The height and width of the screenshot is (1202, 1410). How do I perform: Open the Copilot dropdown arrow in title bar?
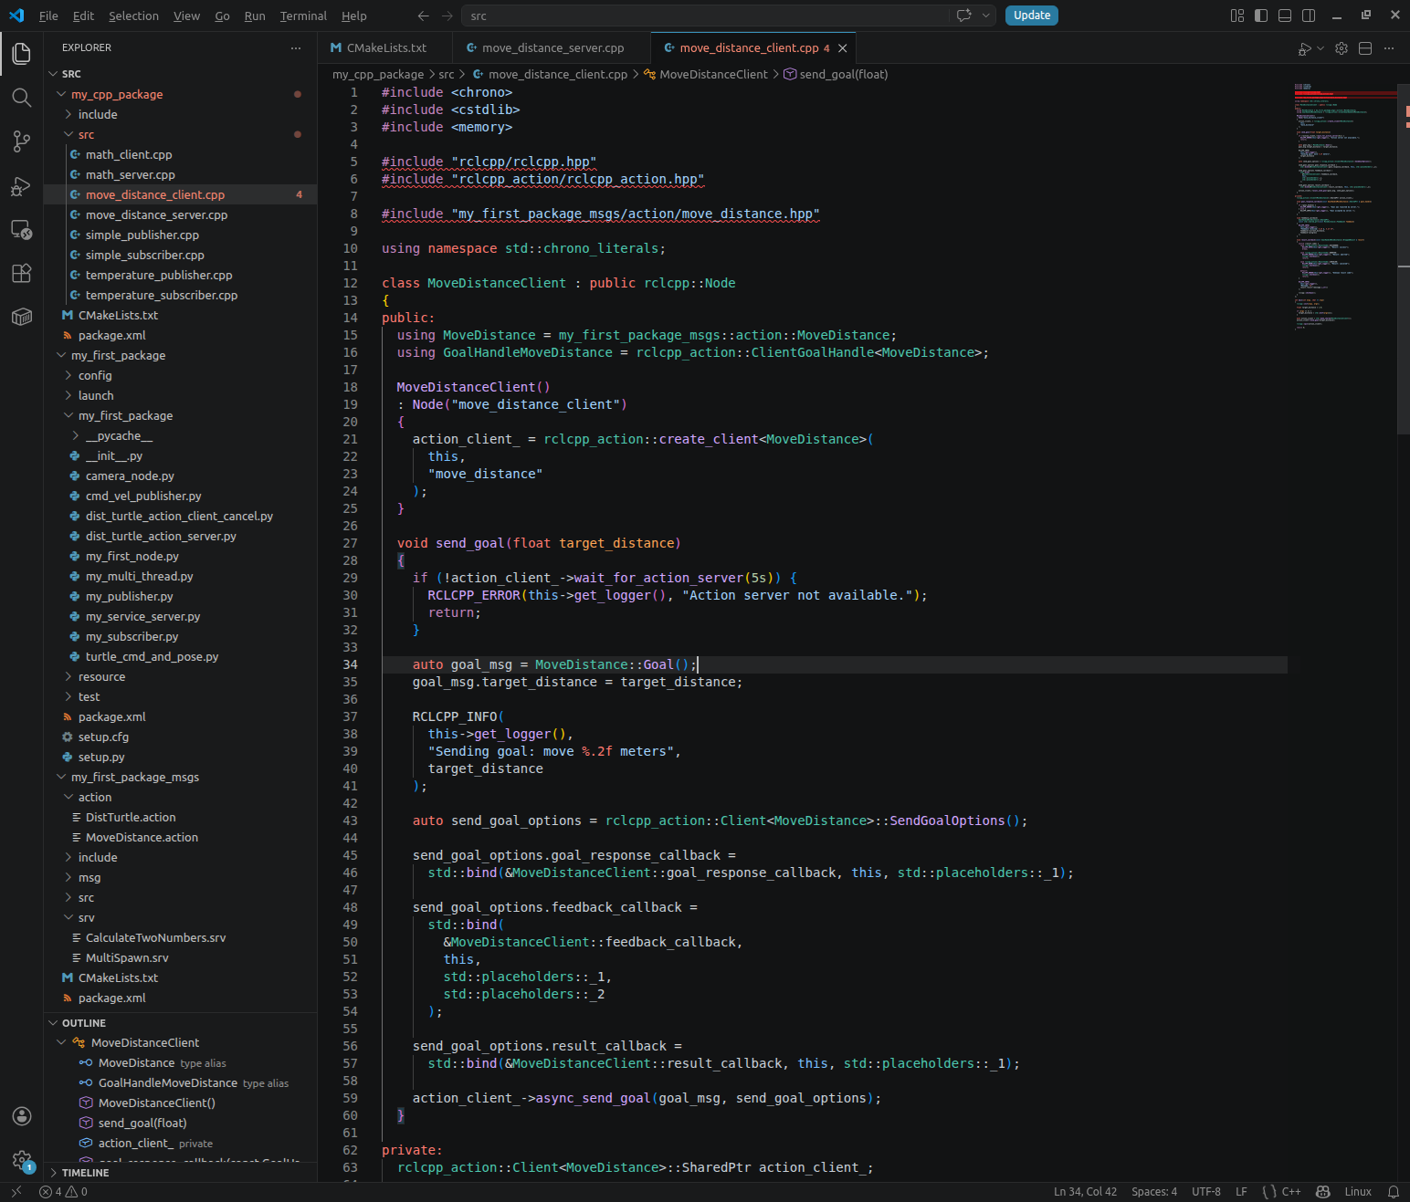(986, 16)
